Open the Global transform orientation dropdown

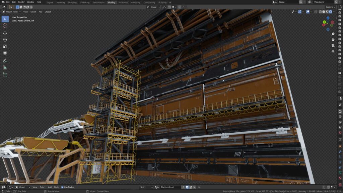point(153,7)
